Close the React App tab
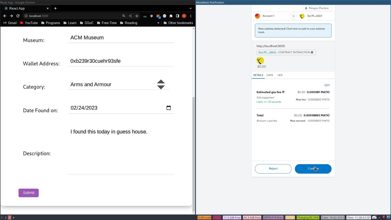Screen dimensions: 391x220 click(x=48, y=8)
